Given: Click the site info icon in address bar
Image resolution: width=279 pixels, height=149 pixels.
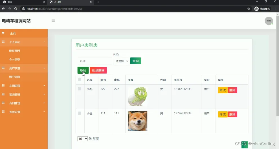Looking at the screenshot, I should pos(23,9).
